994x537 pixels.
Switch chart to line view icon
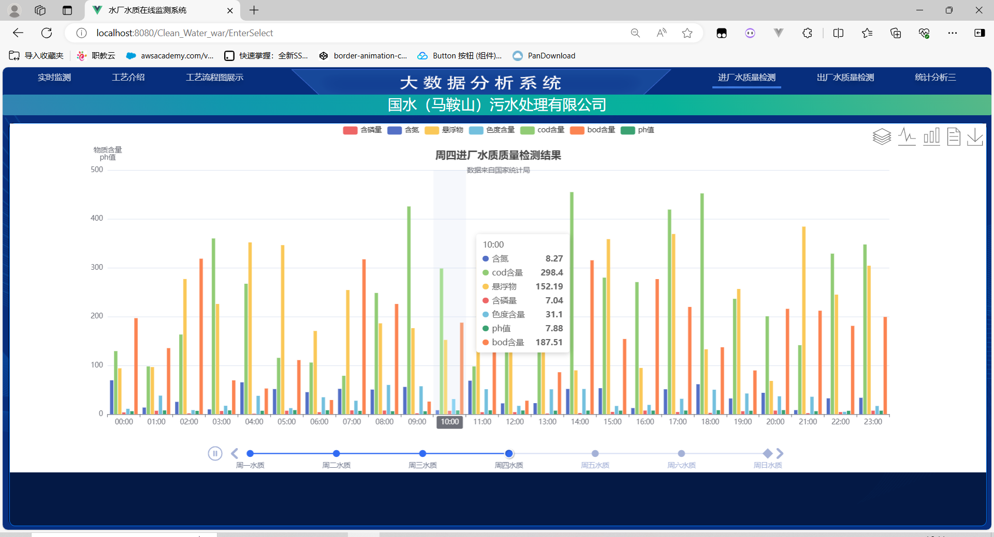coord(907,136)
